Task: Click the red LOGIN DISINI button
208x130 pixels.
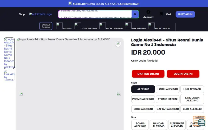Action: pos(183,74)
